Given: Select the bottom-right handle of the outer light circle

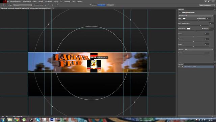Looking at the screenshot, I should 135,102.
